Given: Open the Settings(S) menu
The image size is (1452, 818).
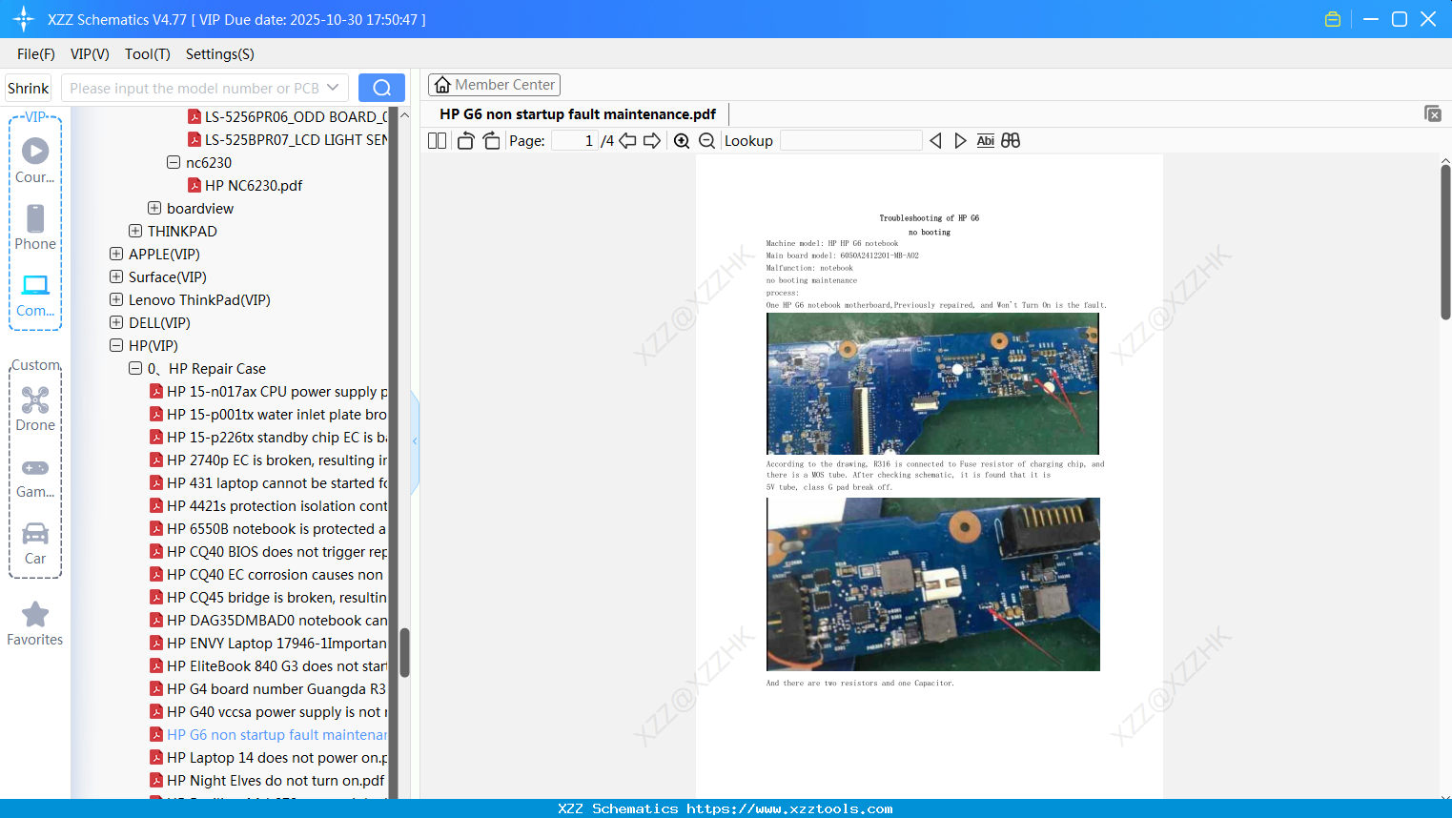Looking at the screenshot, I should click(x=220, y=54).
